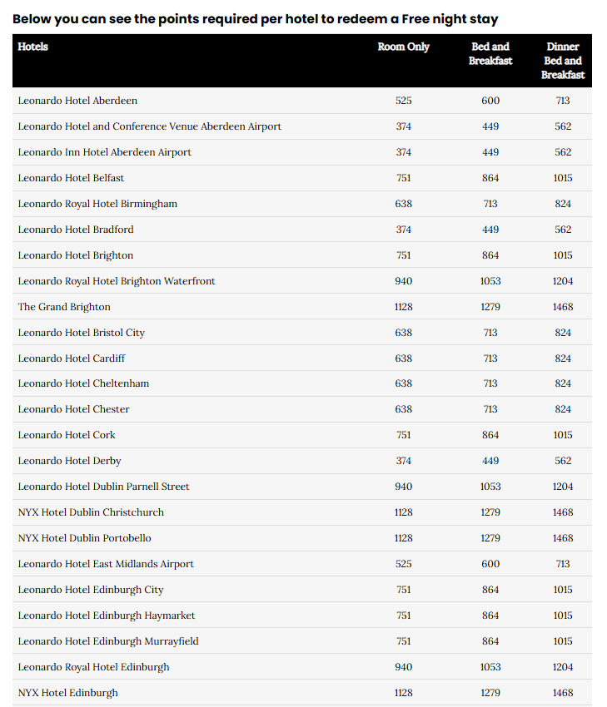The height and width of the screenshot is (707, 607).
Task: Select the Leonardo Hotel Aberdeen row name
Action: pyautogui.click(x=77, y=101)
